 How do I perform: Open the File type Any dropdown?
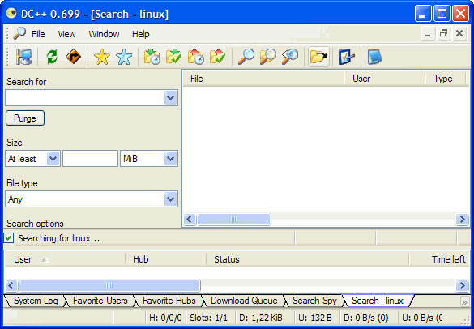[x=170, y=199]
